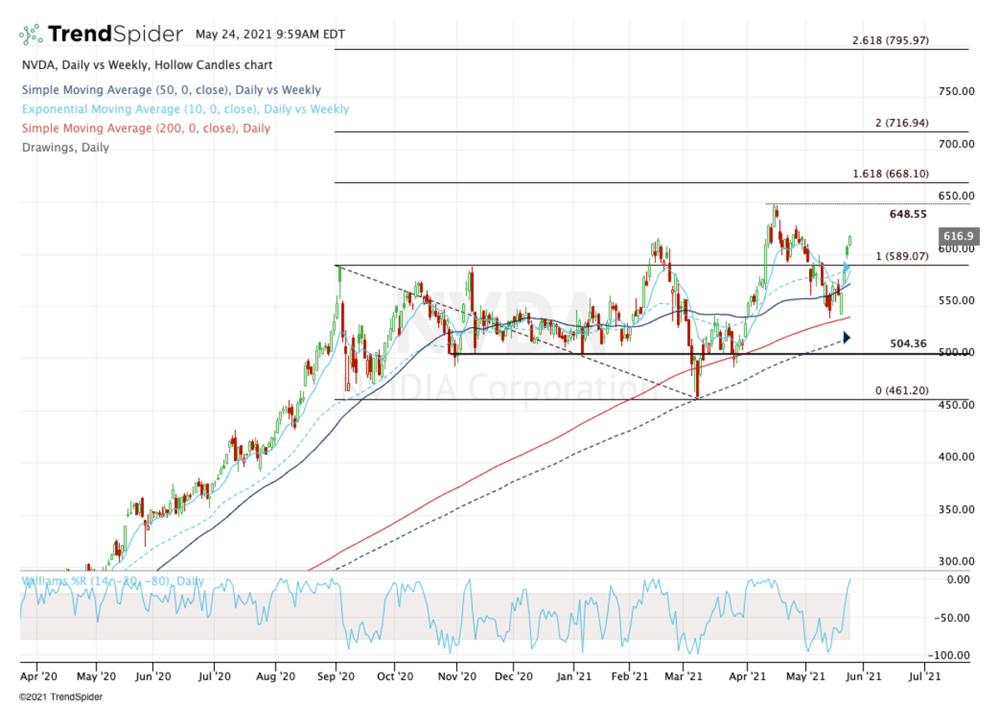Click the 504.36 support level label
The width and height of the screenshot is (999, 706).
click(x=908, y=343)
